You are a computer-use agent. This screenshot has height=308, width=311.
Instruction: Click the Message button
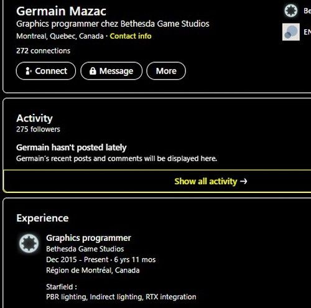tap(111, 71)
